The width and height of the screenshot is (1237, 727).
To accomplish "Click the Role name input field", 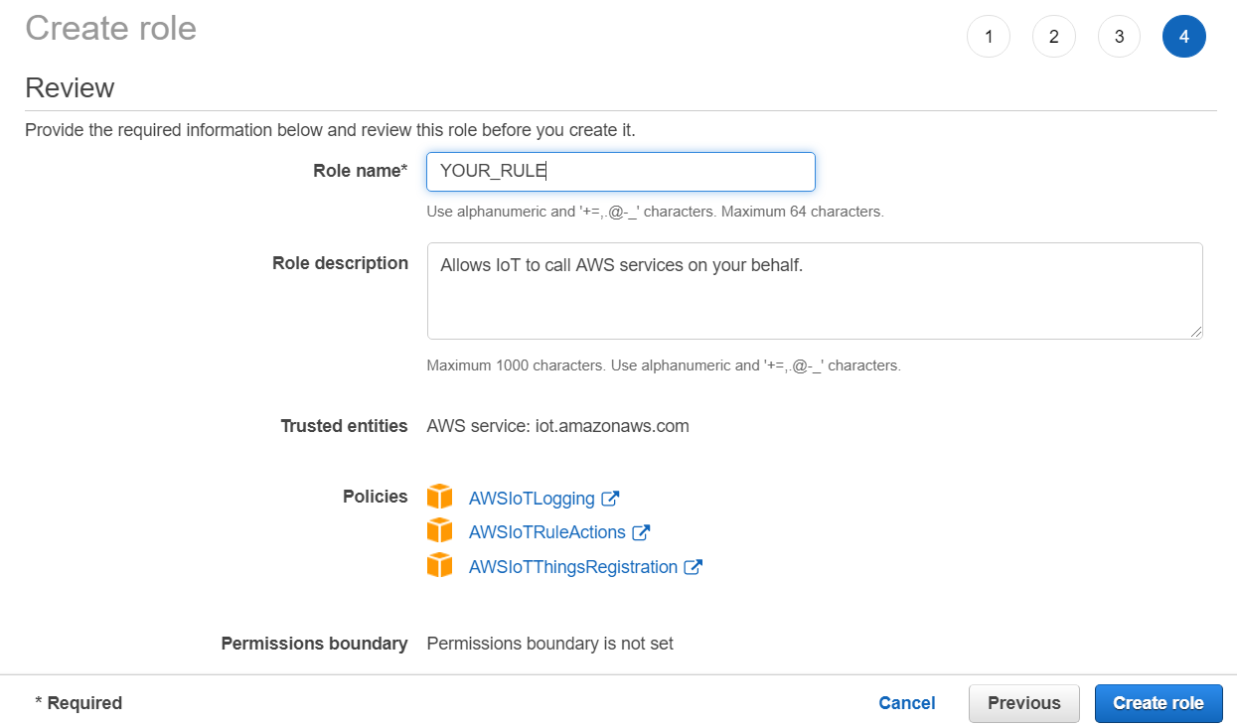I will coord(621,172).
